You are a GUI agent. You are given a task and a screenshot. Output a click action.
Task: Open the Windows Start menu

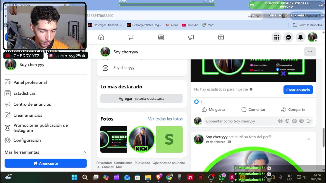click(x=74, y=177)
